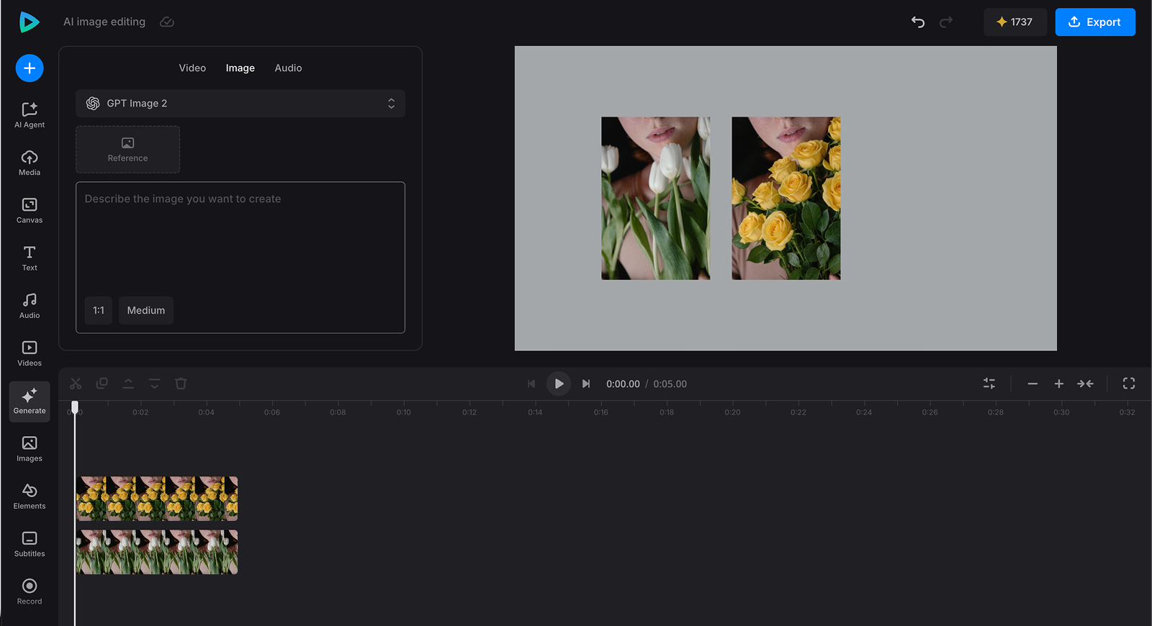
Task: Undo the last action
Action: point(918,22)
